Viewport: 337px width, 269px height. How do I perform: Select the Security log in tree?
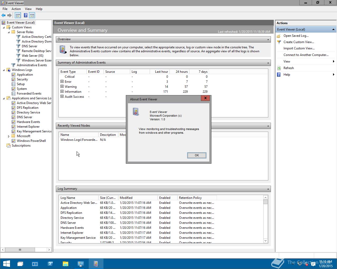click(22, 79)
